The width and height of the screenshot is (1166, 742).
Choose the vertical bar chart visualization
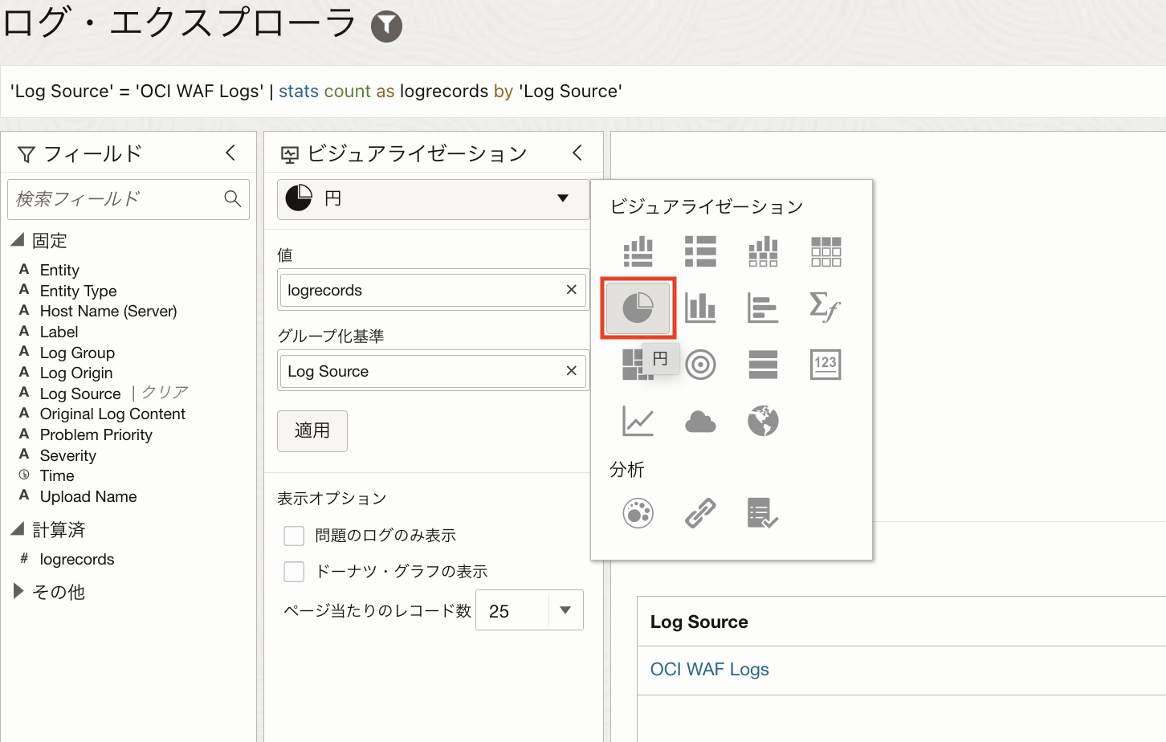(x=700, y=308)
